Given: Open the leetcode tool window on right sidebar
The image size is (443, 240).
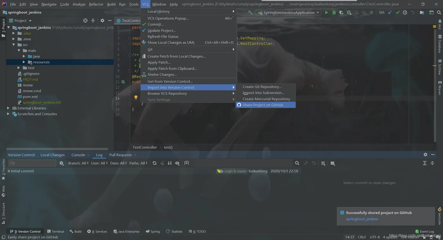Looking at the screenshot, I should tap(440, 216).
